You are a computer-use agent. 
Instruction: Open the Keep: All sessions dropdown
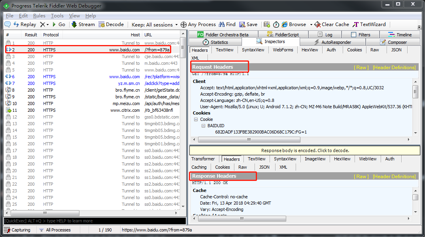[x=155, y=24]
